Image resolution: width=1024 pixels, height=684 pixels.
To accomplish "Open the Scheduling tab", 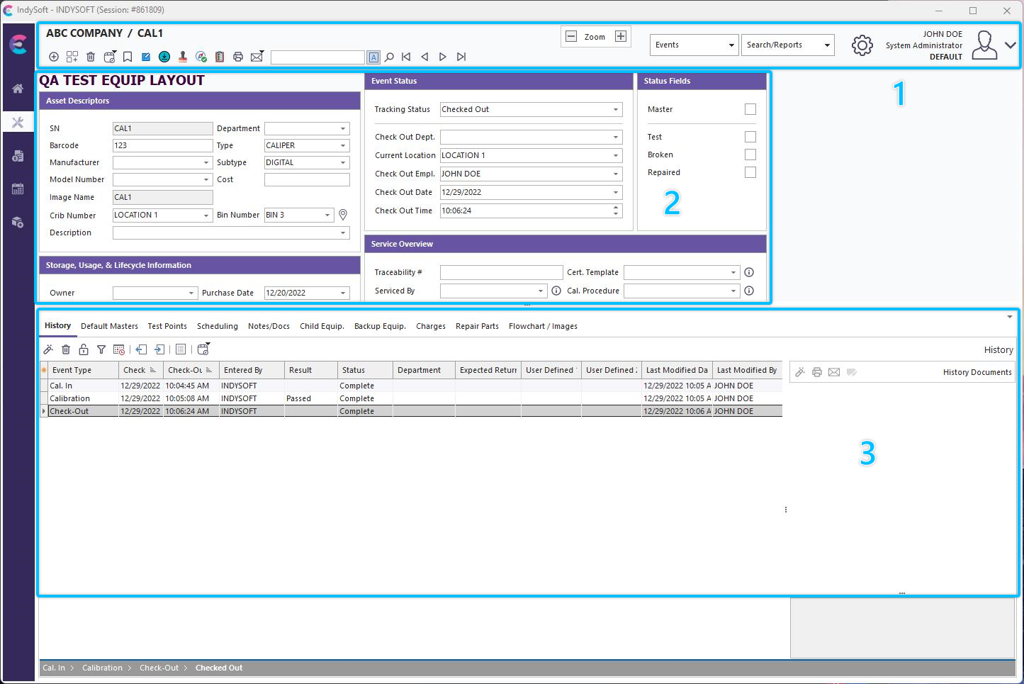I will coord(217,326).
